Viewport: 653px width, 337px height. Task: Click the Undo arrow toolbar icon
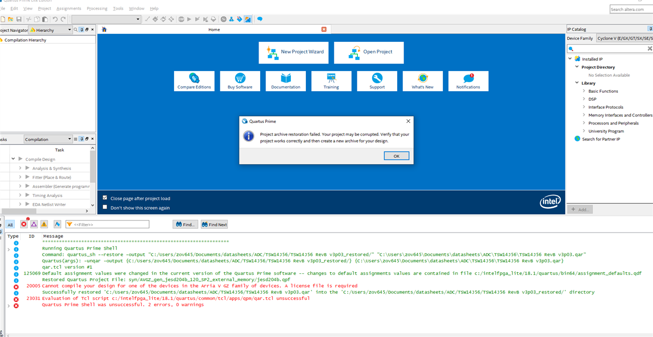(x=55, y=19)
